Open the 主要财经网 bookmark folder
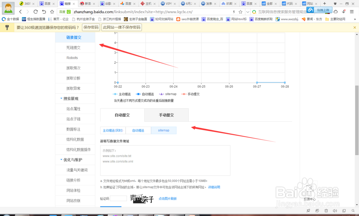 coord(335,19)
